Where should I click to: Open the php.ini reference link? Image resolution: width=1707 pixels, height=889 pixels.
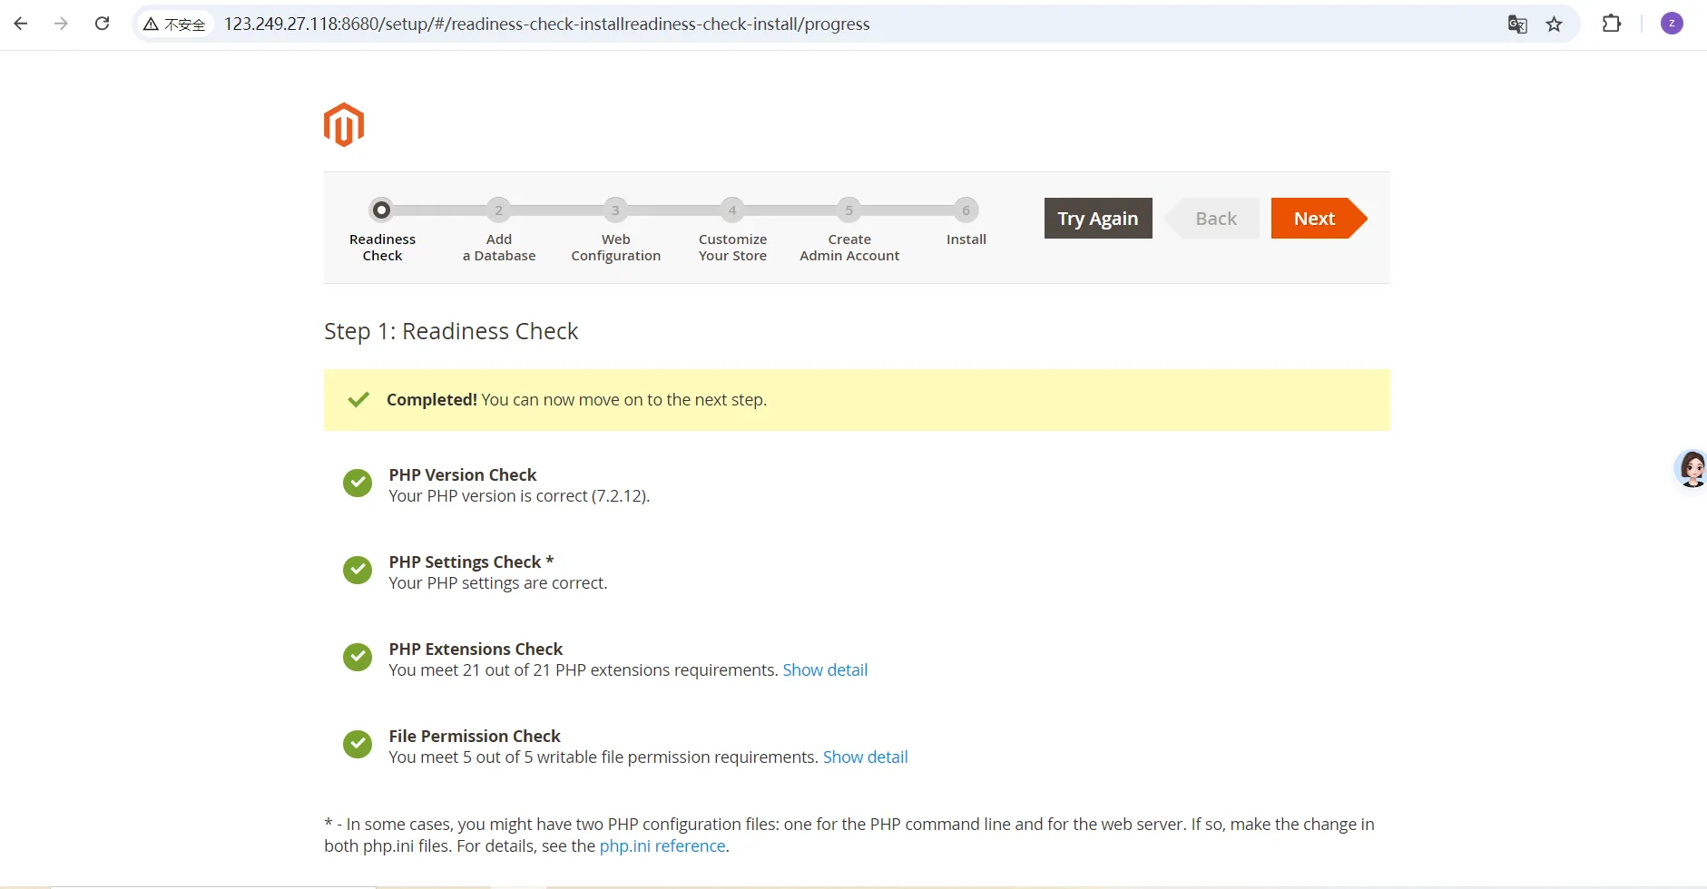point(662,846)
